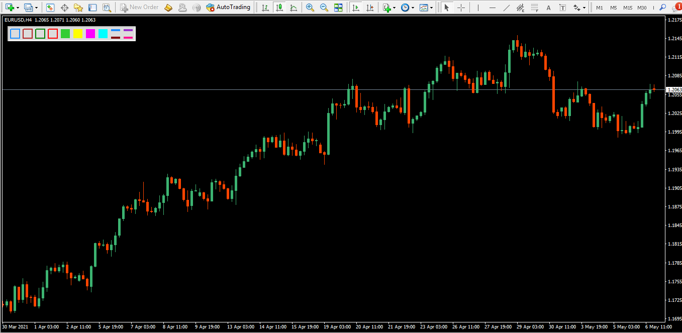
Task: Switch chart to candlestick mode
Action: pos(279,8)
